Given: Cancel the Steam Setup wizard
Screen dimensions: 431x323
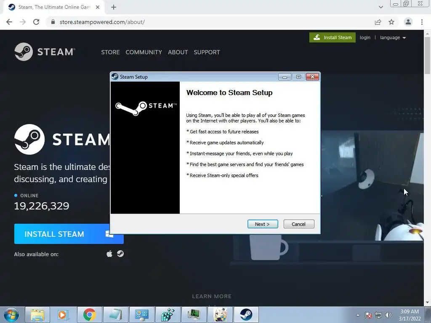Looking at the screenshot, I should (x=299, y=224).
